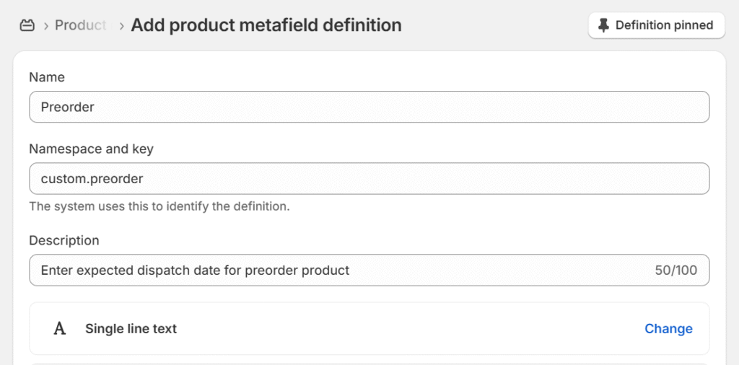Click the chevron before the Product breadcrumb
This screenshot has width=739, height=365.
tap(46, 25)
